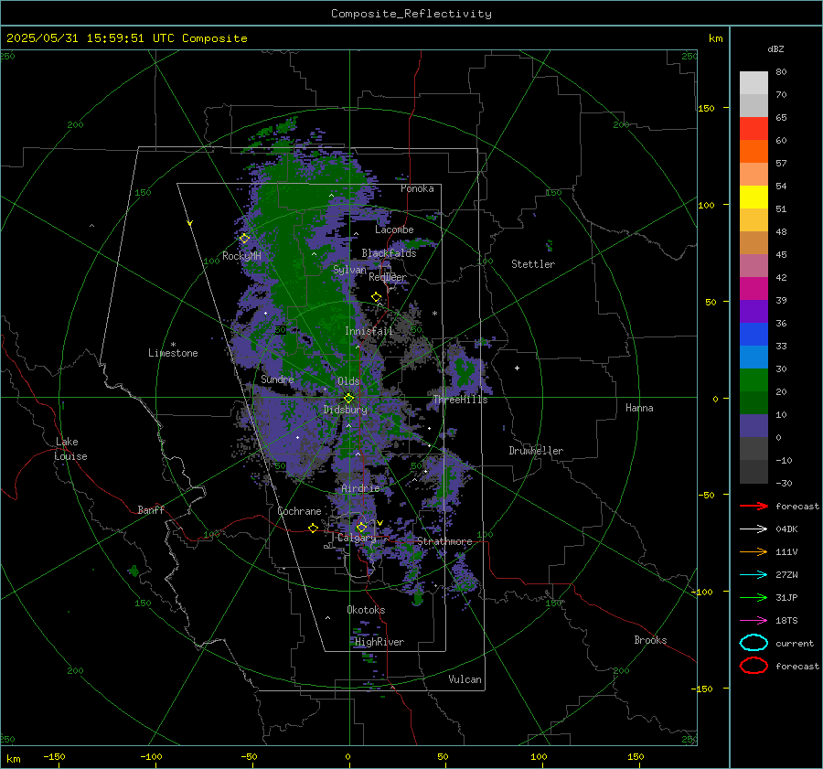The width and height of the screenshot is (823, 769).
Task: Click the 20 dBZ green color swatch
Action: point(754,379)
